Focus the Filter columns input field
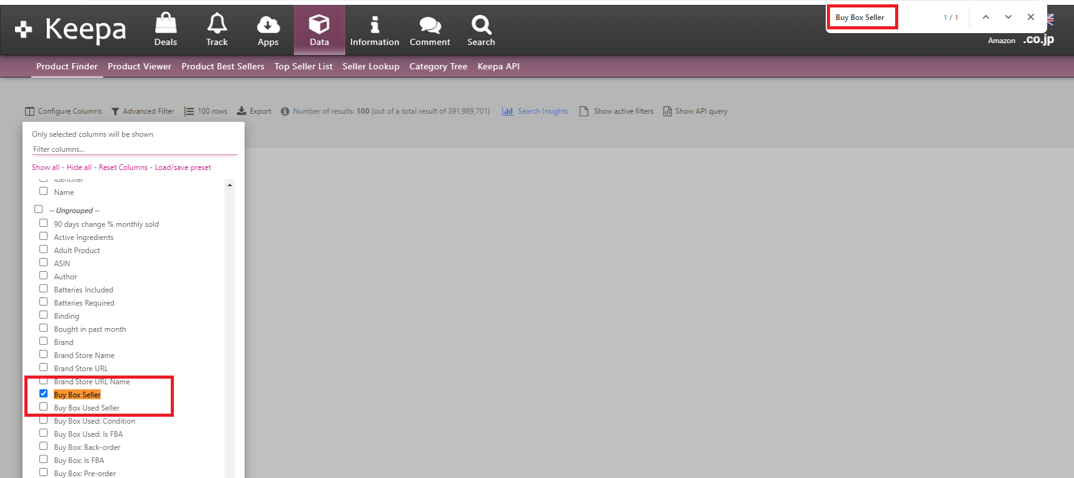The width and height of the screenshot is (1074, 478). [134, 149]
